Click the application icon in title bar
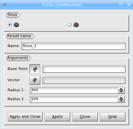The image size is (133, 129). 4,5
